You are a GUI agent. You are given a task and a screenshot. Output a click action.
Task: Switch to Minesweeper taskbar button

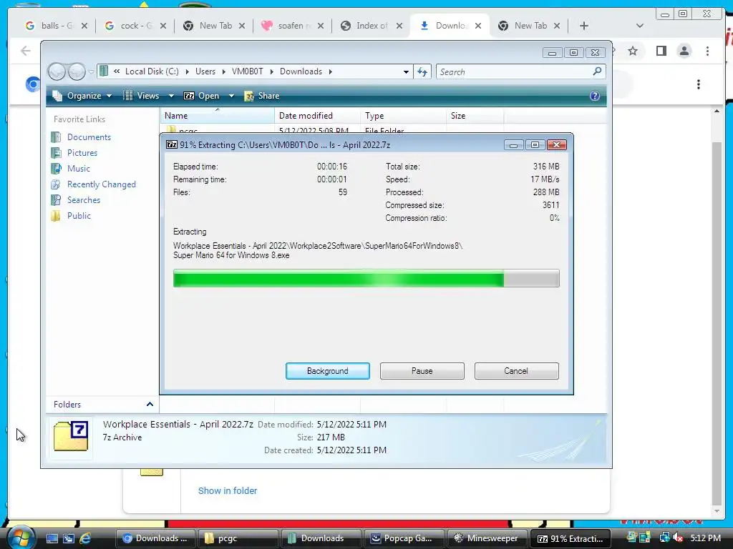click(487, 538)
